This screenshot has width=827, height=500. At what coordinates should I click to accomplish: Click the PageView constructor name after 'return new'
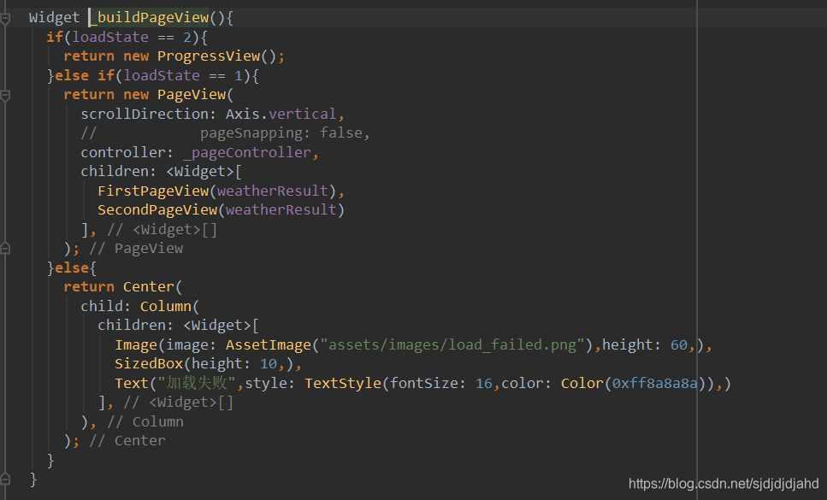tap(192, 95)
